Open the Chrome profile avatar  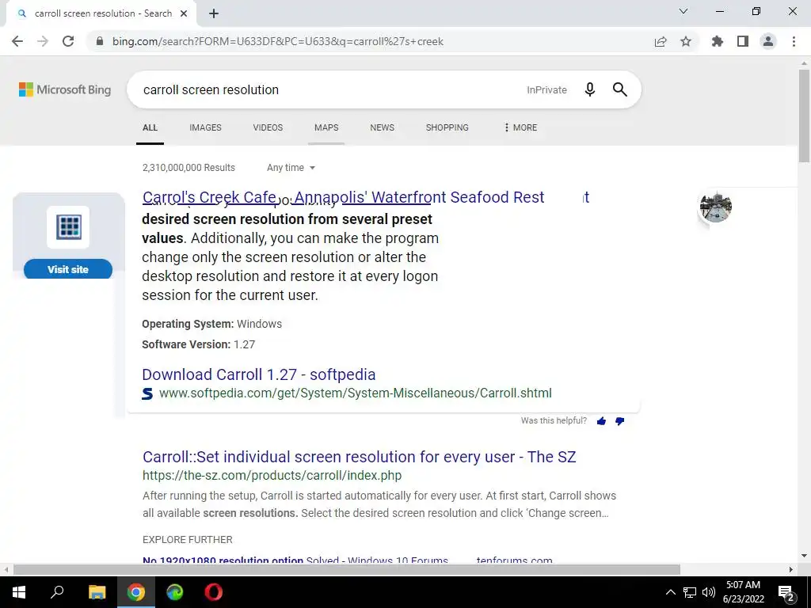768,41
